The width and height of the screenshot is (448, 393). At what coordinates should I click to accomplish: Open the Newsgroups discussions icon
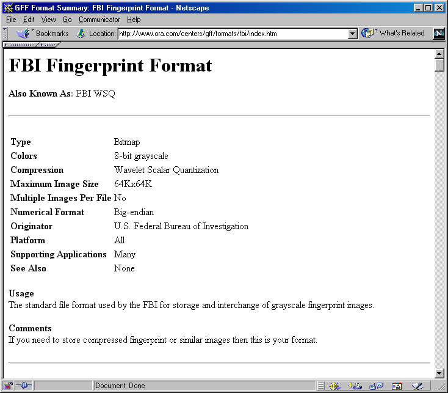click(376, 386)
